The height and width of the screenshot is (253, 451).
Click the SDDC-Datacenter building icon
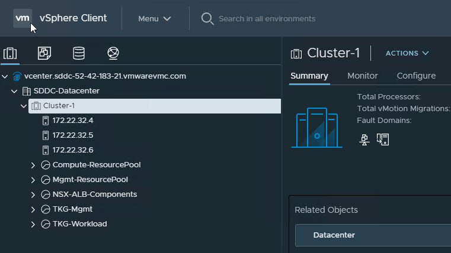pos(27,91)
